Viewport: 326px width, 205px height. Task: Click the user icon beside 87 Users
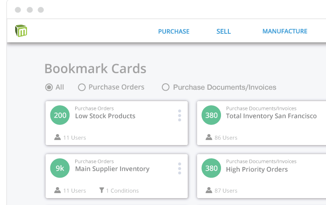click(x=209, y=190)
